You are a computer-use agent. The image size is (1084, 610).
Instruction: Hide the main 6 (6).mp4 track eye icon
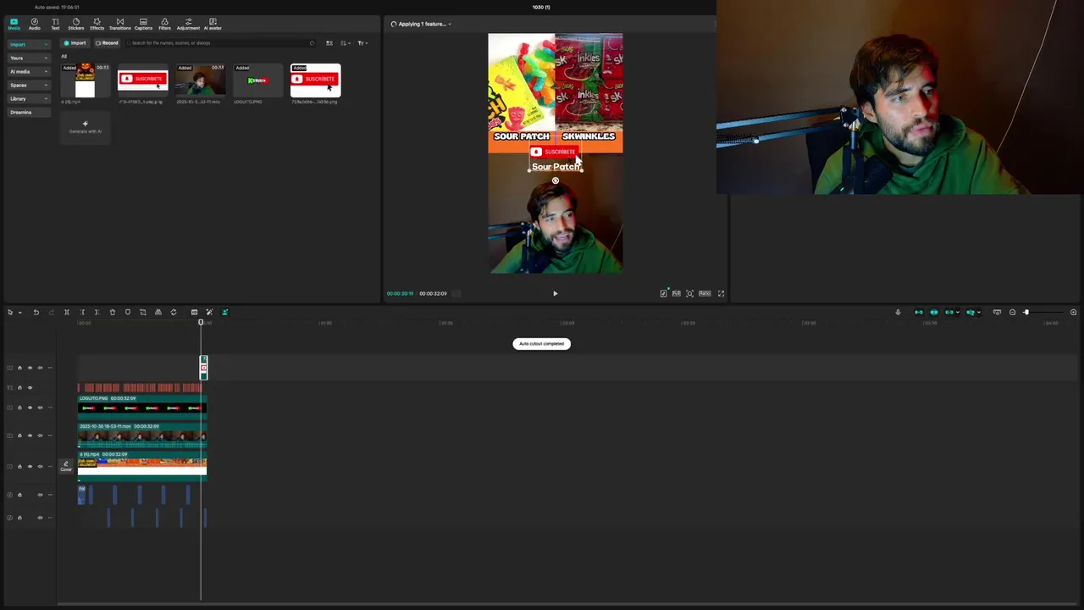(x=30, y=466)
